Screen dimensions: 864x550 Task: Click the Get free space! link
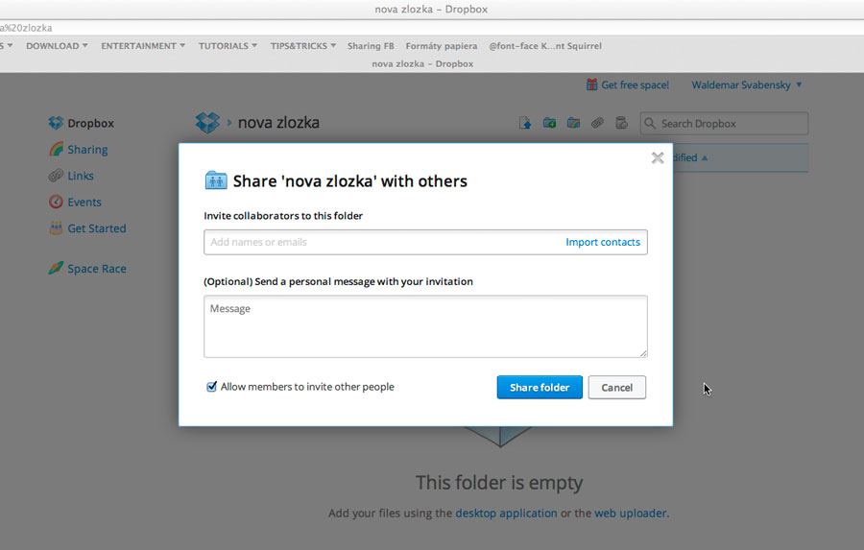pyautogui.click(x=635, y=84)
